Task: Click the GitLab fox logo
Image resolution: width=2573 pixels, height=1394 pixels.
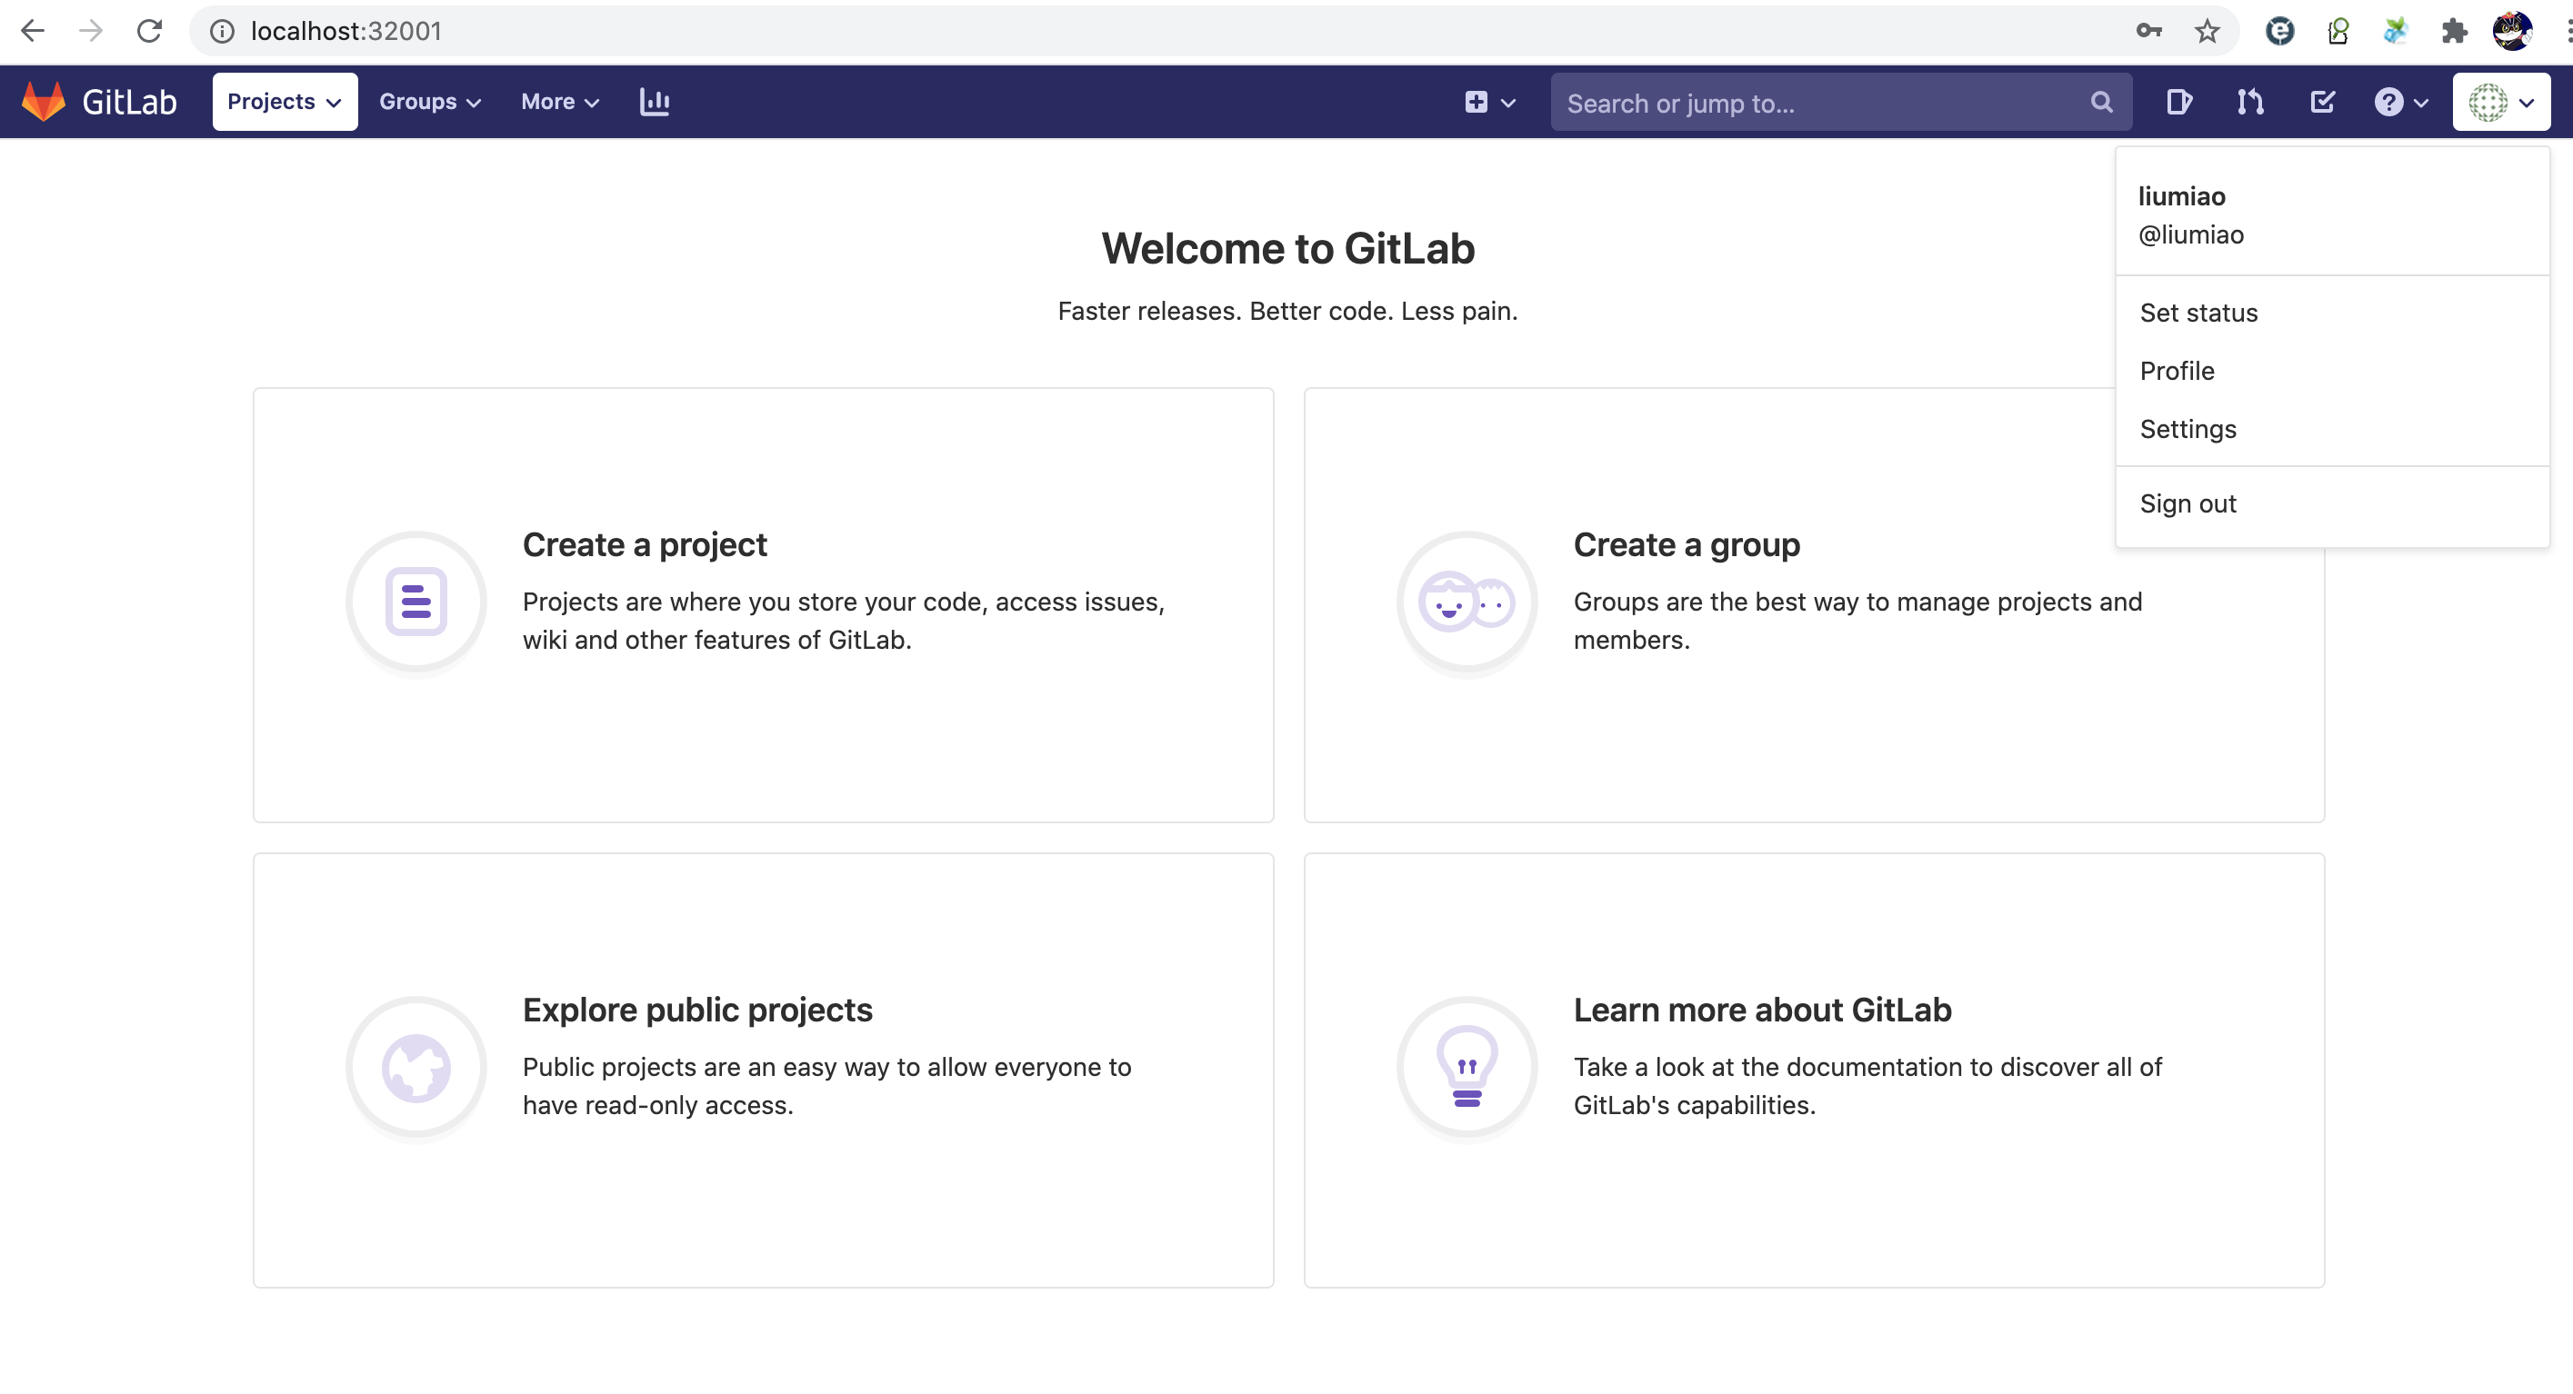Action: [44, 102]
